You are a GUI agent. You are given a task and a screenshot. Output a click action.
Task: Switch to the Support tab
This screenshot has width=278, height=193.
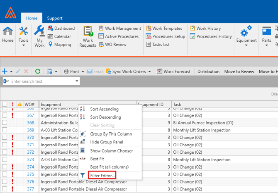click(55, 18)
